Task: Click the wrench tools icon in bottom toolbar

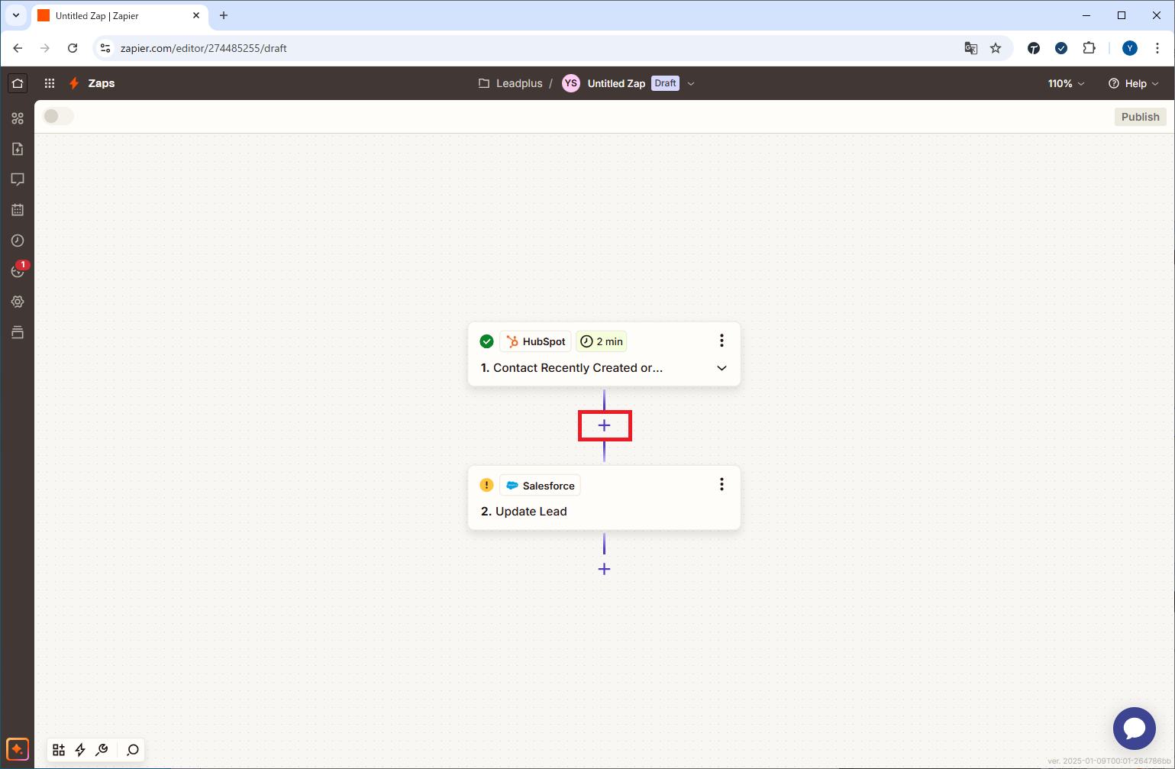Action: (x=102, y=750)
